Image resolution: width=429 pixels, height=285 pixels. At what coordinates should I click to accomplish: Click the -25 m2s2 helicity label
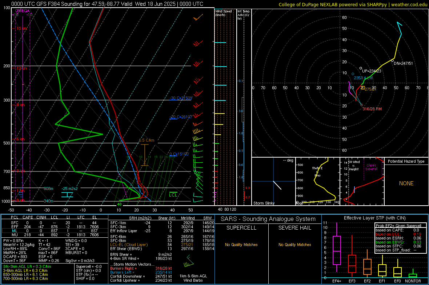coord(69,189)
